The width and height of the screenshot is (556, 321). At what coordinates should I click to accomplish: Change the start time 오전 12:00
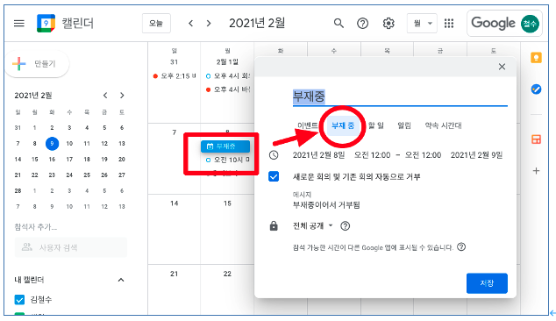point(373,155)
